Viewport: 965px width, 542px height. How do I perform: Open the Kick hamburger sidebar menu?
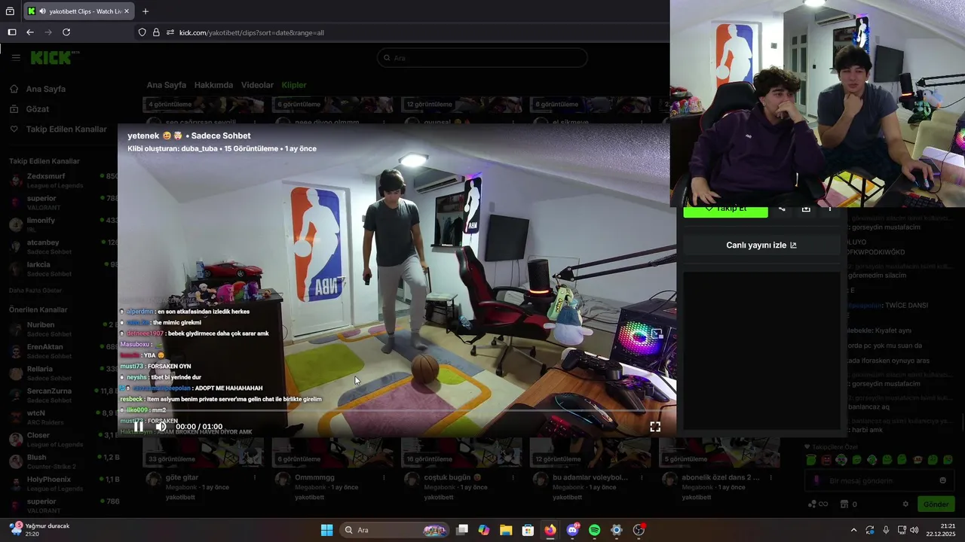pyautogui.click(x=16, y=58)
